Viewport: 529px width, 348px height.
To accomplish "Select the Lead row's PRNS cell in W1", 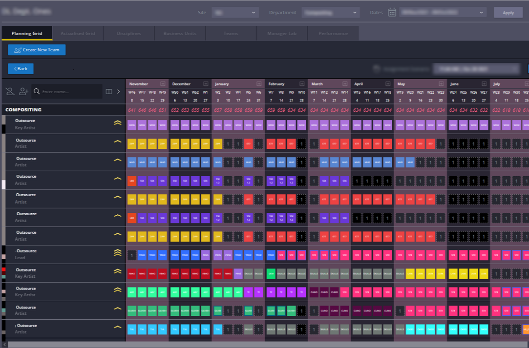I will pos(206,255).
